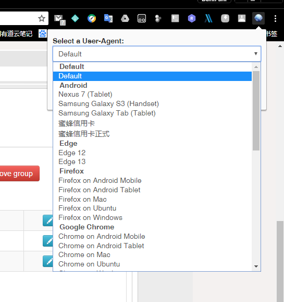Open the Google Translate extension
Viewport: 284px width, 302px height.
coord(108,18)
